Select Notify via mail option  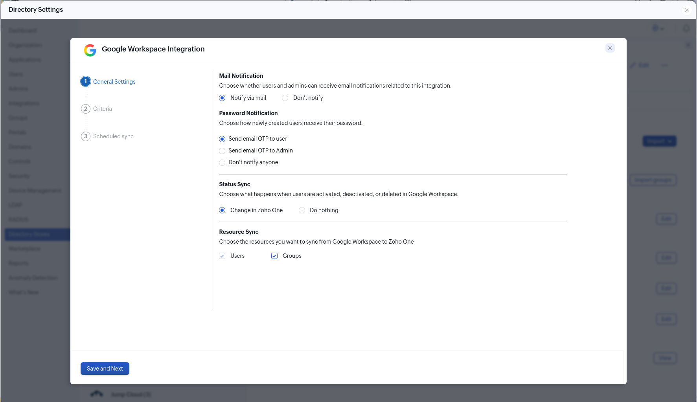[223, 98]
